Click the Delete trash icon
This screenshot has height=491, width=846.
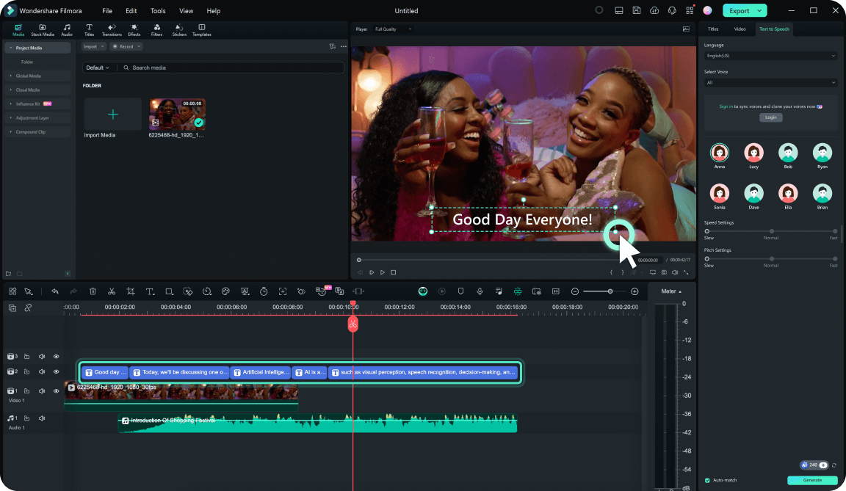[x=93, y=291]
